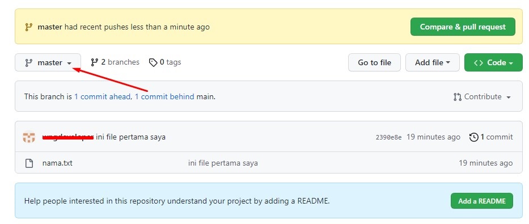
Task: Open the master branch selector dropdown
Action: (48, 62)
